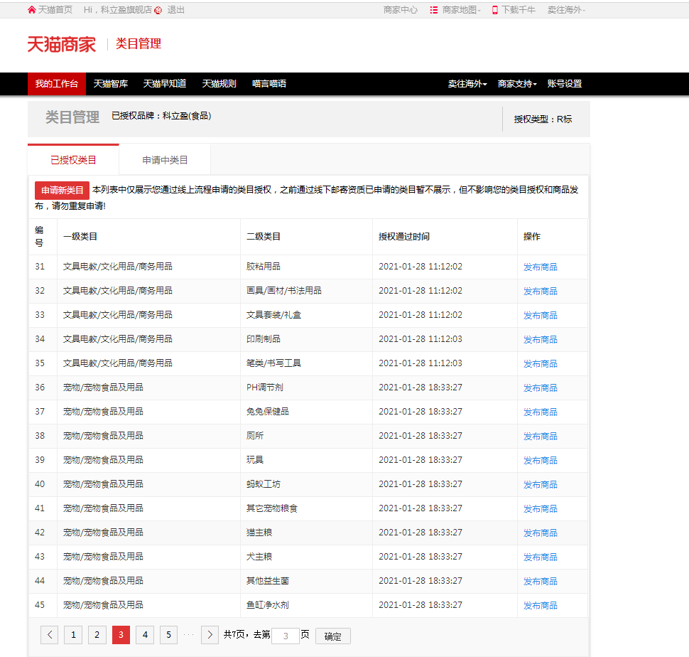Click the 商家地图 grid icon
The width and height of the screenshot is (689, 657).
[434, 10]
